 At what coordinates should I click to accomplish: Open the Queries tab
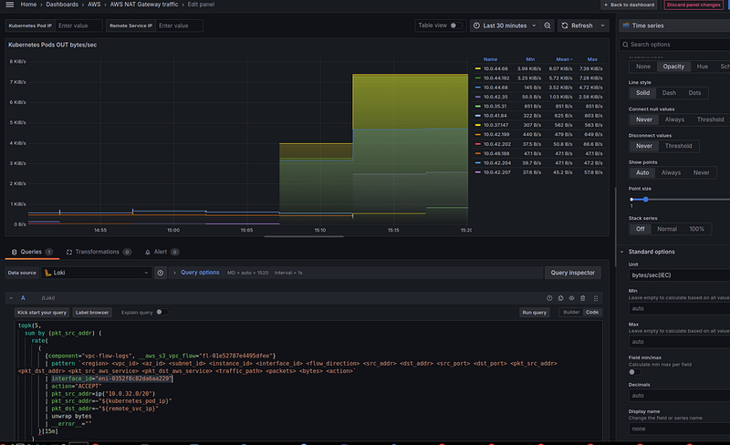pyautogui.click(x=31, y=252)
